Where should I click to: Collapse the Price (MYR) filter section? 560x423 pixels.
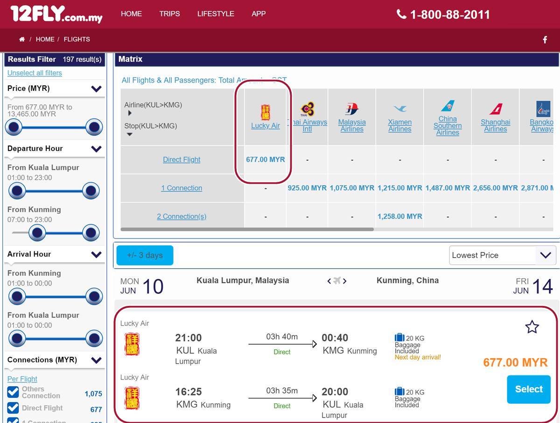[96, 89]
